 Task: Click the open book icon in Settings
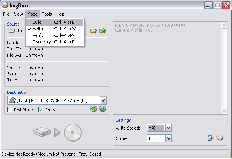(x=220, y=138)
